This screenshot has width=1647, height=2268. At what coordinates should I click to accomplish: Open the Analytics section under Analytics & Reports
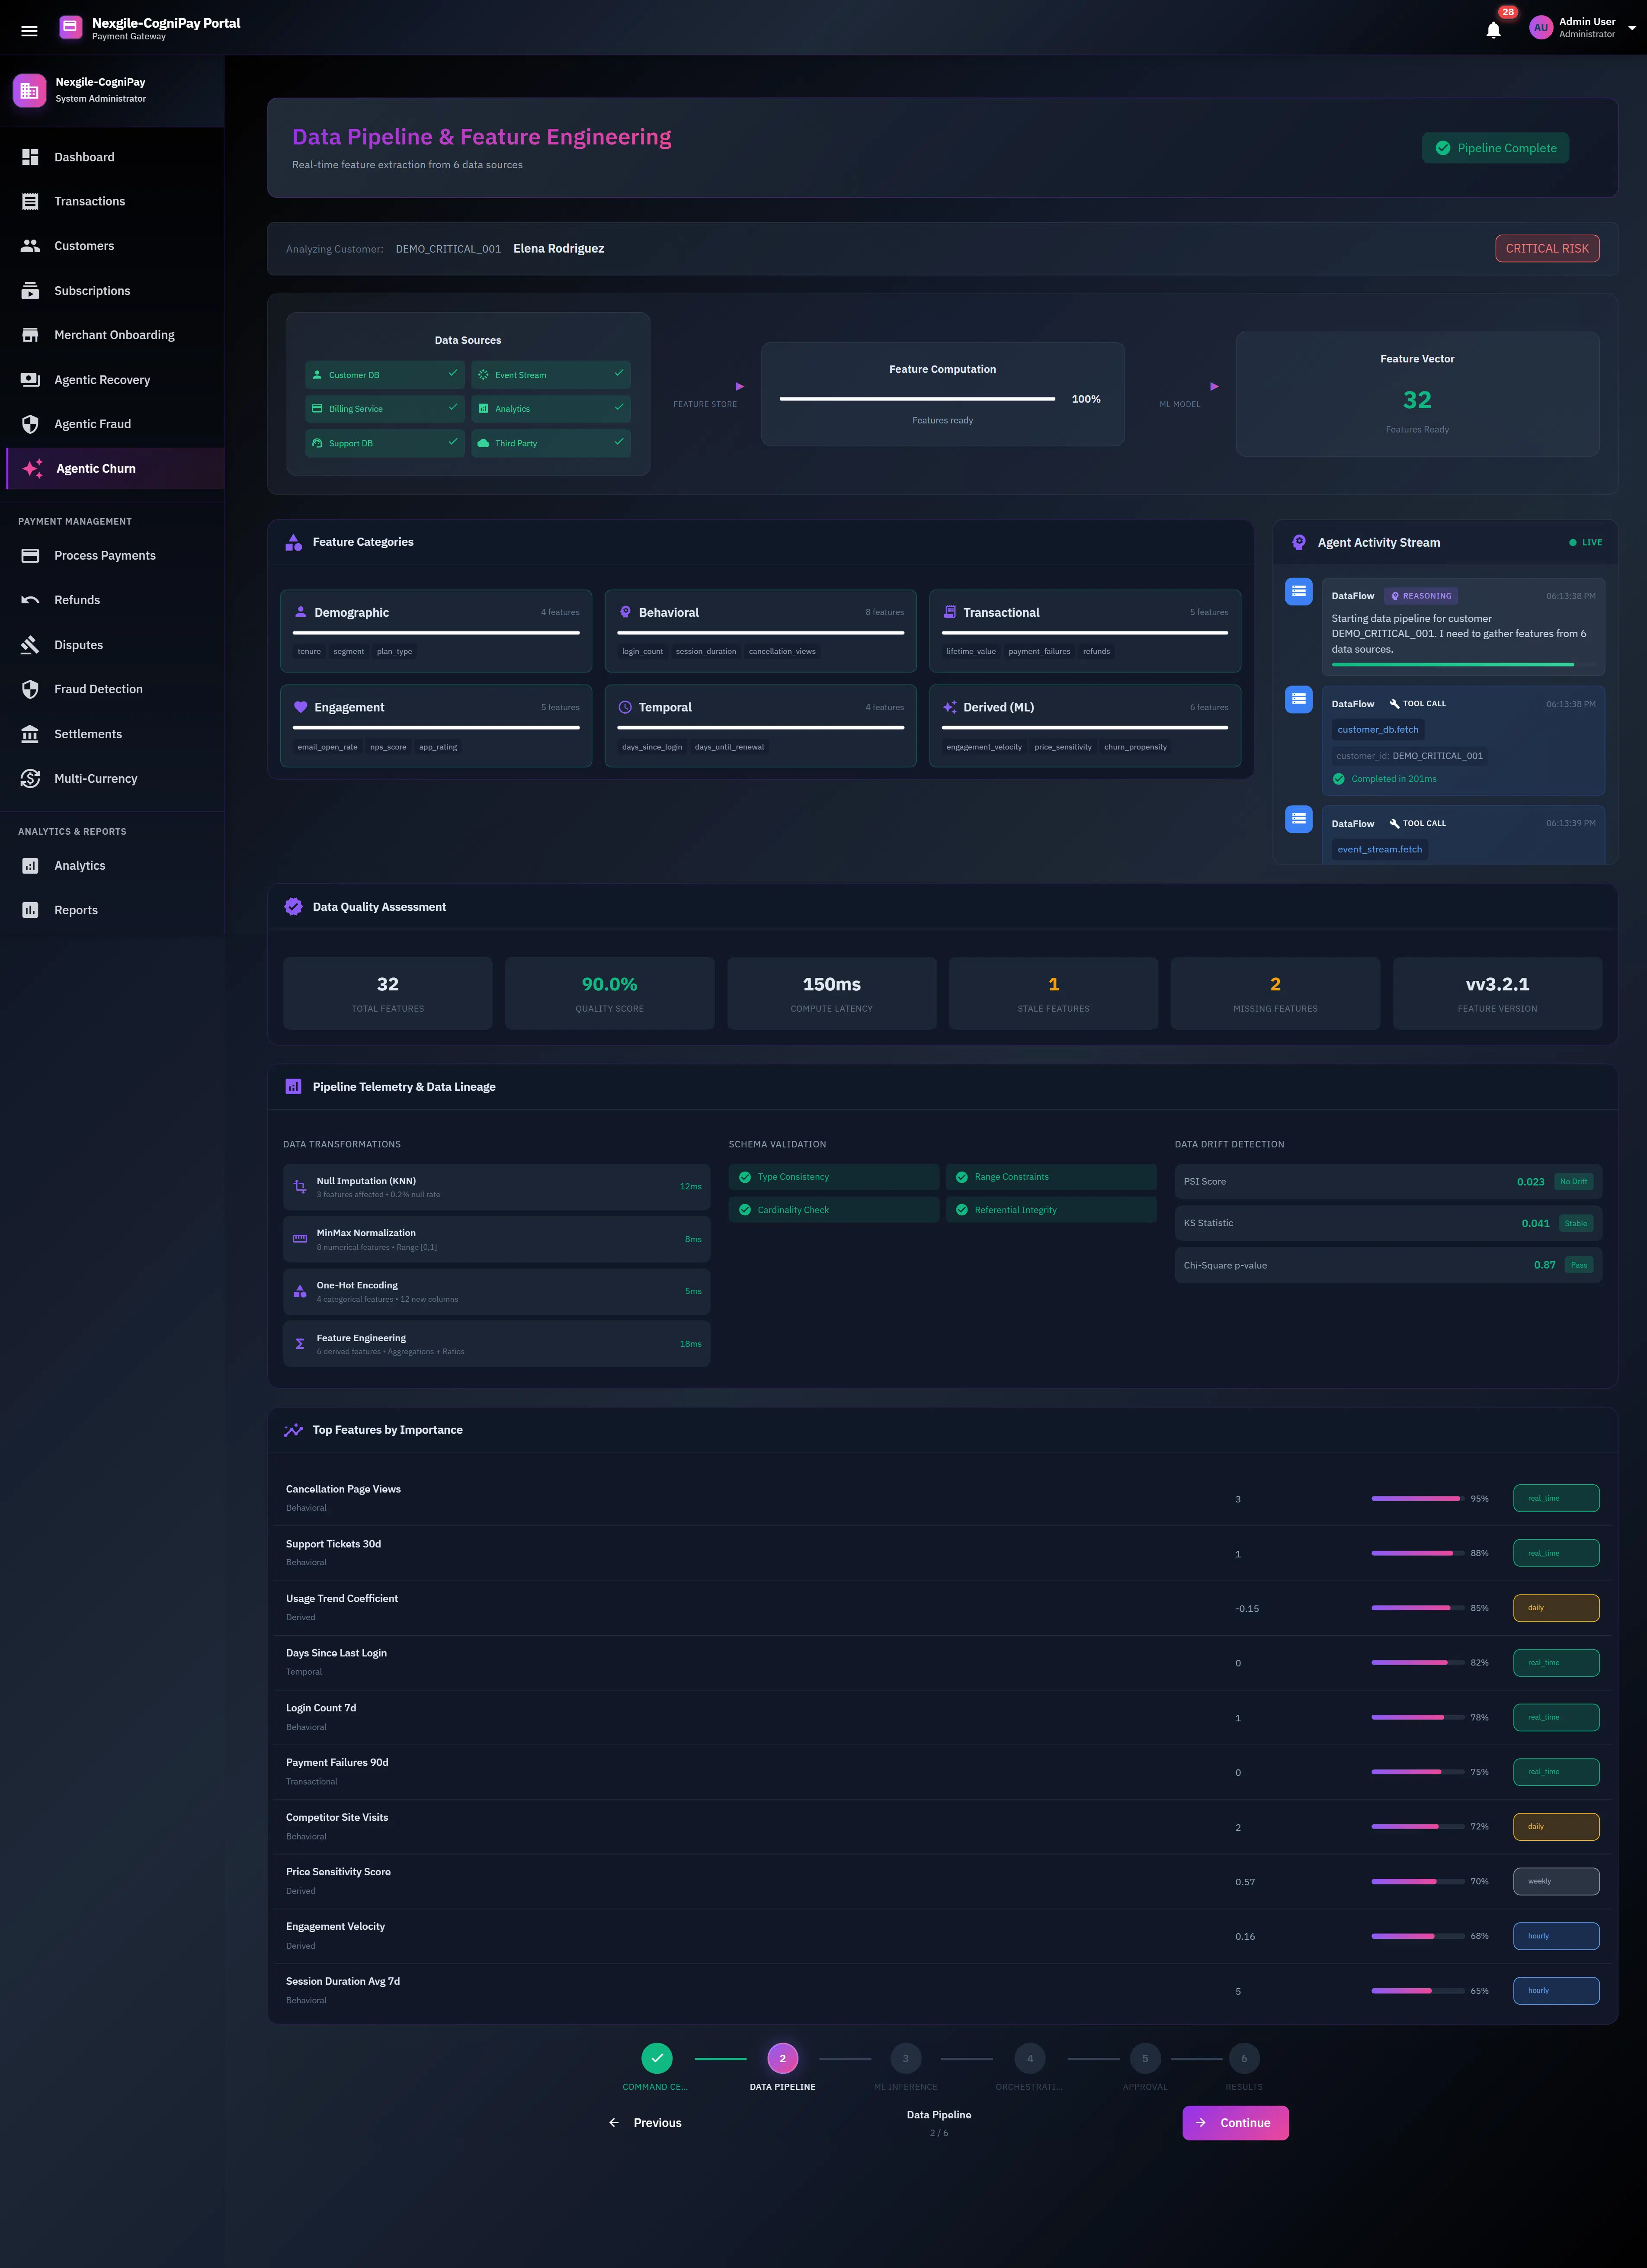80,865
